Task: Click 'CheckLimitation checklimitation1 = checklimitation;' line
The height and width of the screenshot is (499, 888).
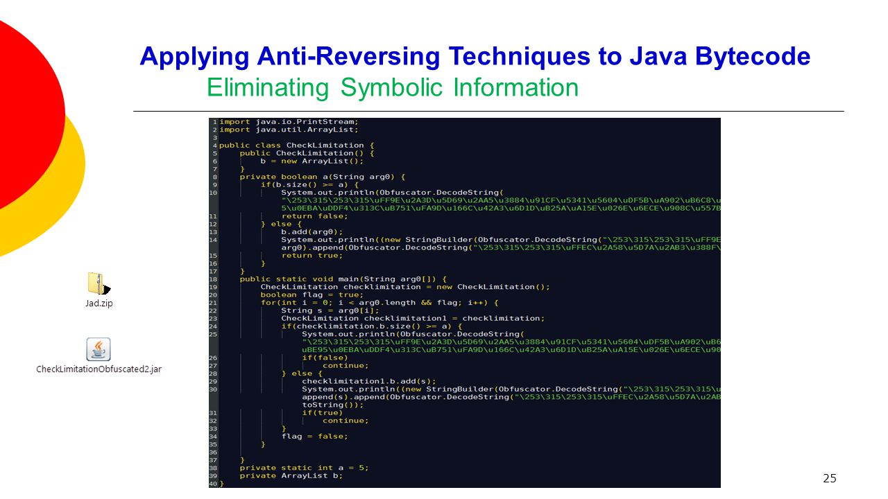Action: (413, 318)
